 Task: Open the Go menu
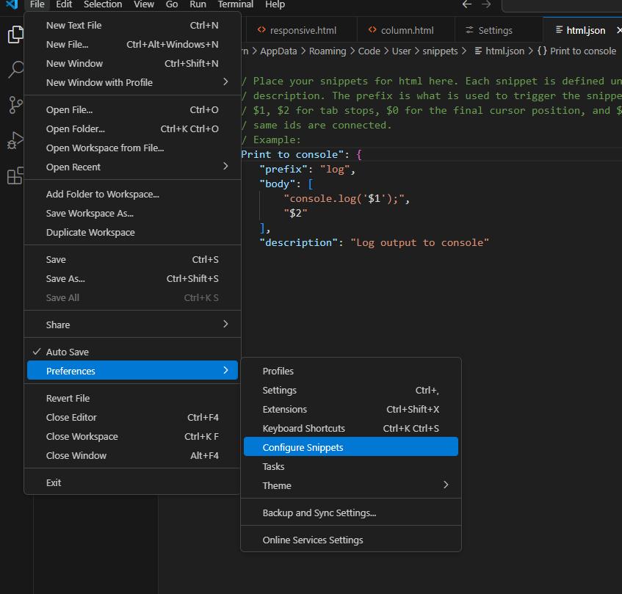coord(172,4)
